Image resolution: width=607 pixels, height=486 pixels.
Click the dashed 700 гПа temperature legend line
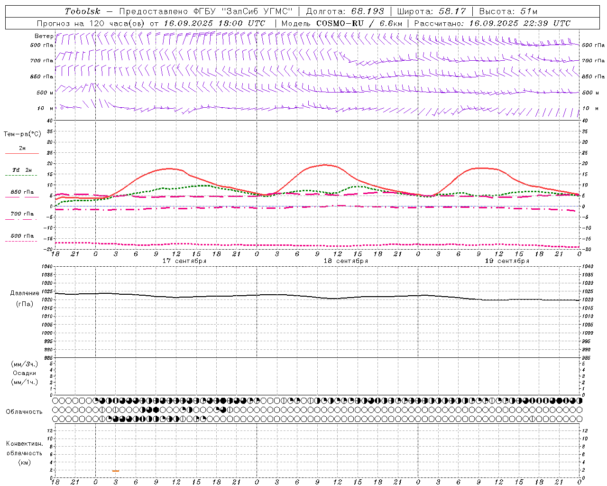[x=22, y=219]
